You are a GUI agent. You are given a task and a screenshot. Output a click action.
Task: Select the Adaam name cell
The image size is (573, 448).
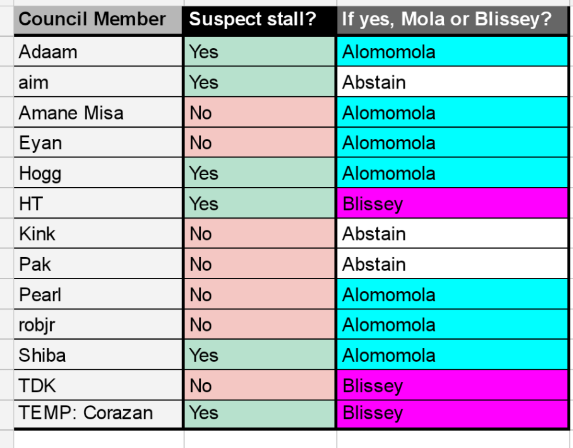click(98, 51)
